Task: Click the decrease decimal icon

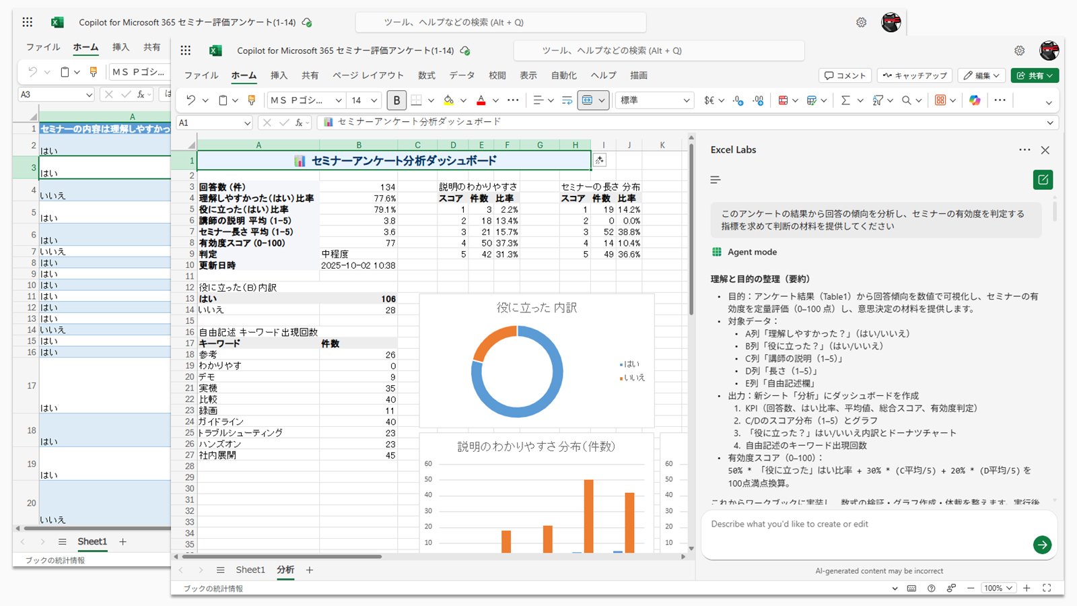Action: [x=759, y=100]
